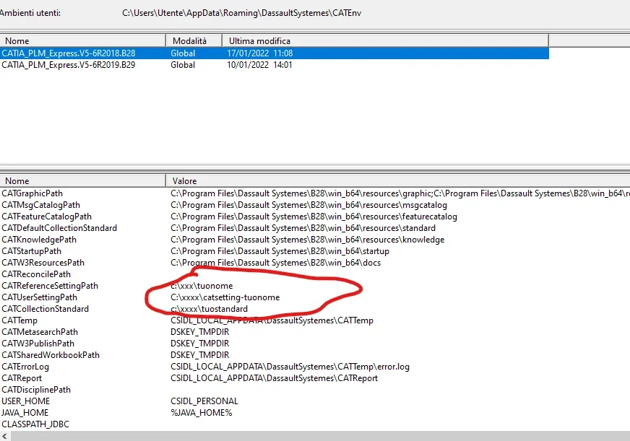
Task: Click the CATTemp\error.log value
Action: (x=290, y=367)
